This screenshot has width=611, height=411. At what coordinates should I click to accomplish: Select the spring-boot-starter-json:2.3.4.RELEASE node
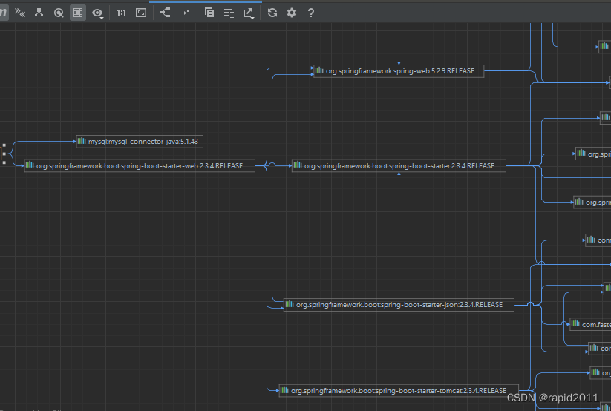399,305
